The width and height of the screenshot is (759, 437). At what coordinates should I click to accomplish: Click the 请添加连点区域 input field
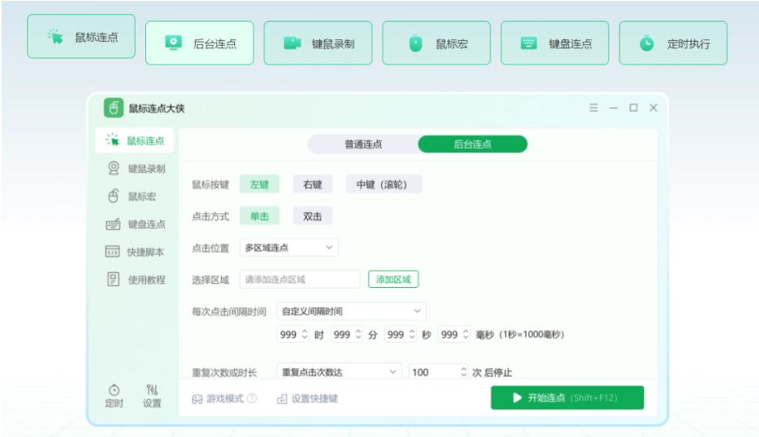click(300, 280)
